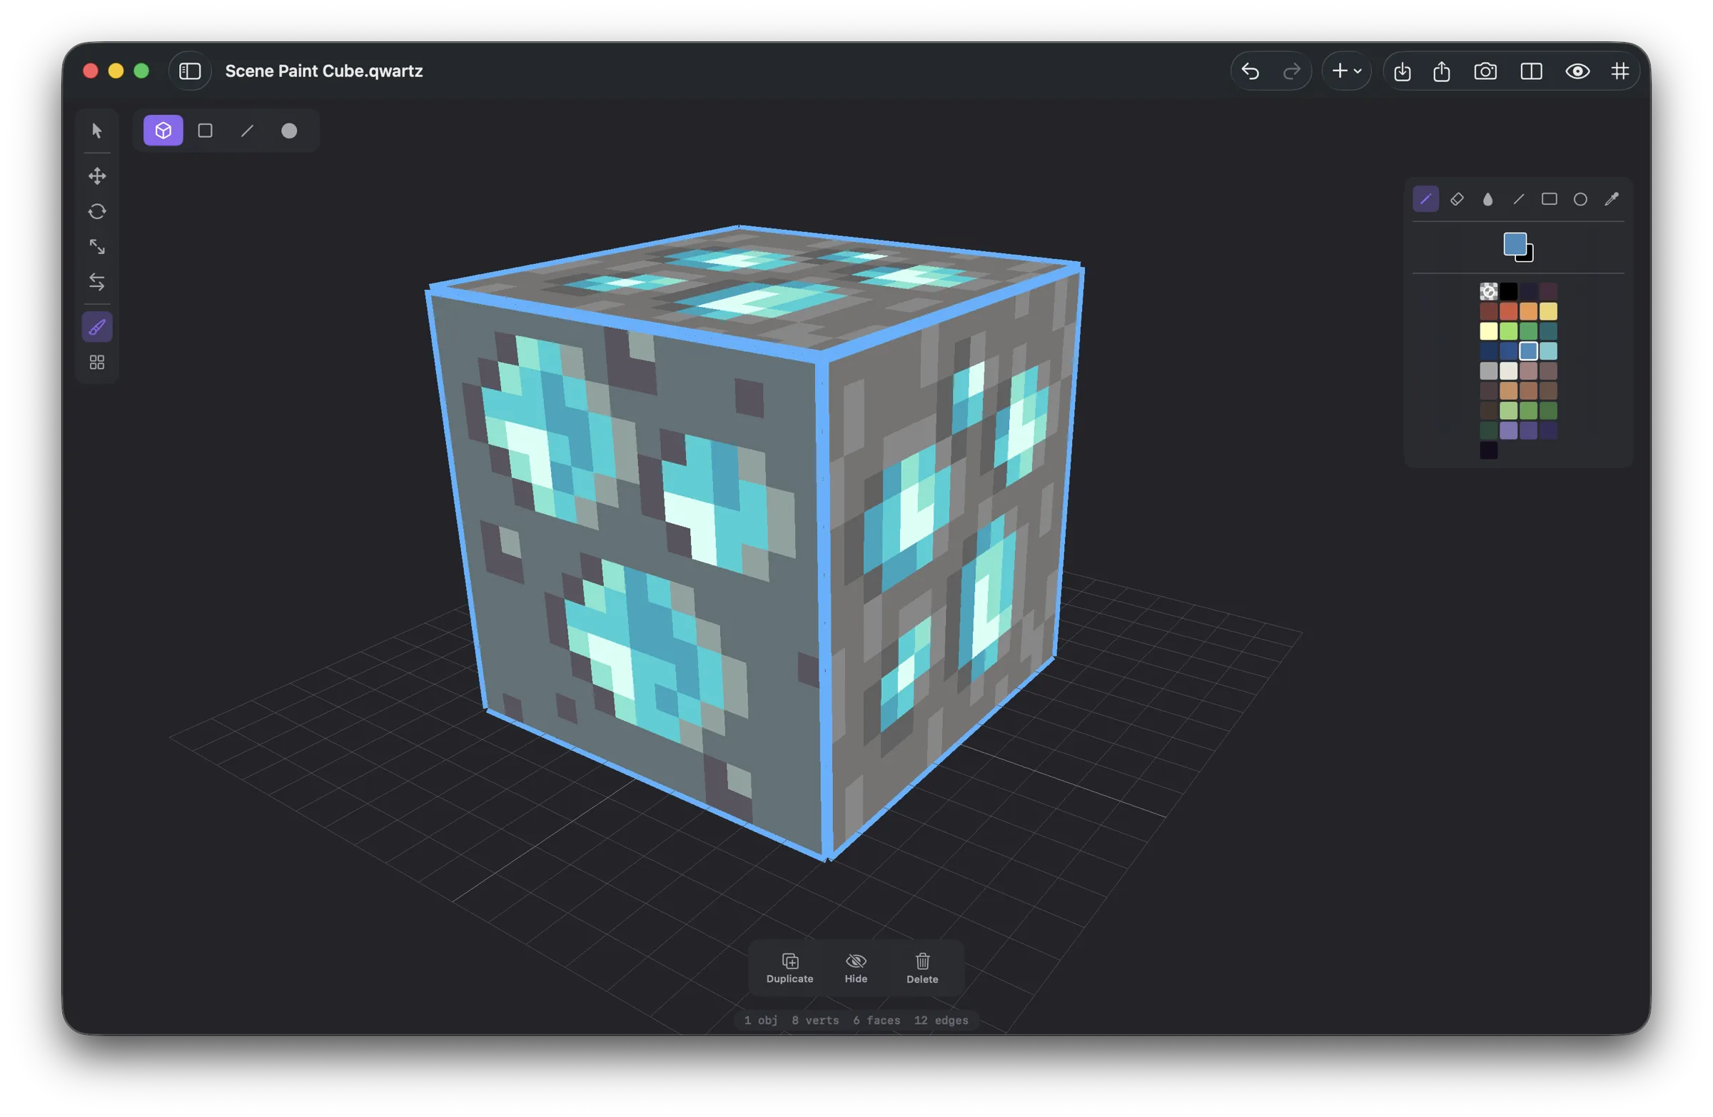Image resolution: width=1713 pixels, height=1117 pixels.
Task: Take a snapshot with camera icon
Action: (x=1485, y=71)
